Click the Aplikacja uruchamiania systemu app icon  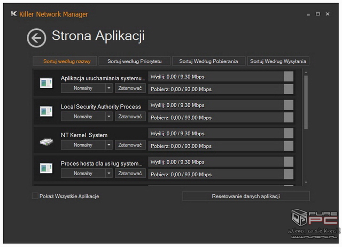[46, 83]
